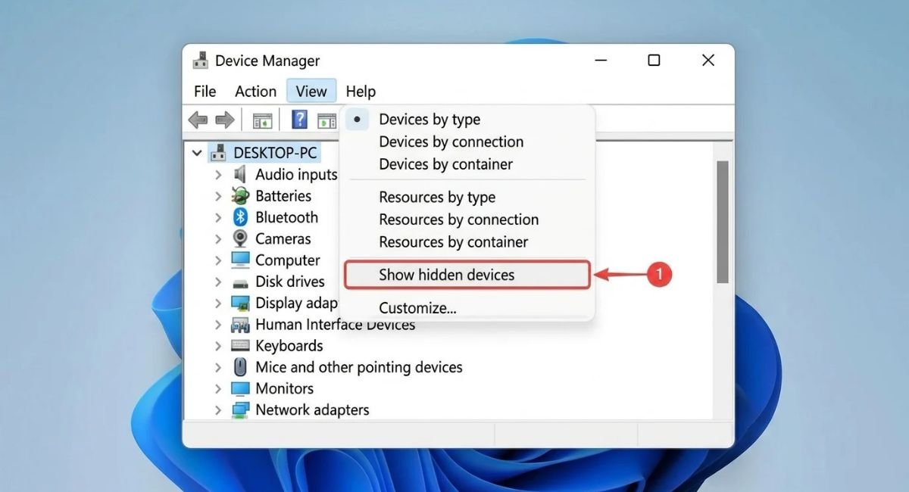This screenshot has height=492, width=909.
Task: Expand the Batteries category
Action: click(218, 196)
